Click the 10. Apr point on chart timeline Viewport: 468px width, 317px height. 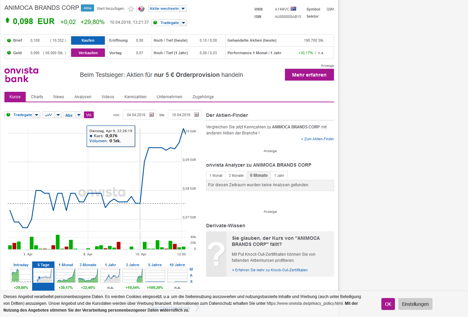pyautogui.click(x=141, y=254)
